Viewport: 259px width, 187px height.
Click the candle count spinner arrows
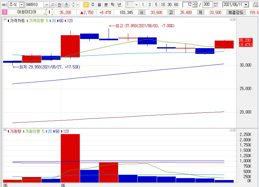tap(195, 5)
